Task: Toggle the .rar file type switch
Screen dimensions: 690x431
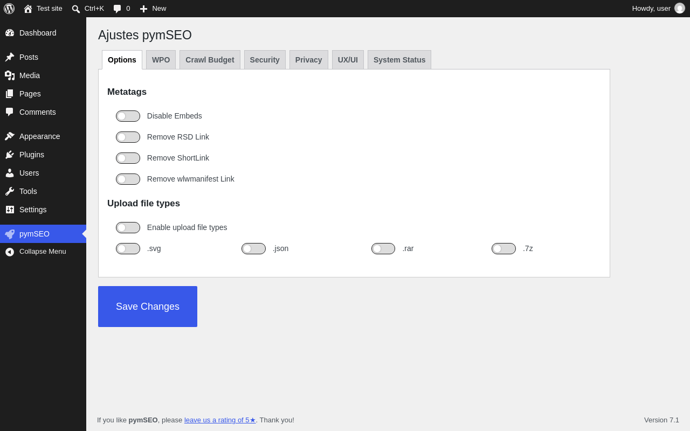Action: (383, 248)
